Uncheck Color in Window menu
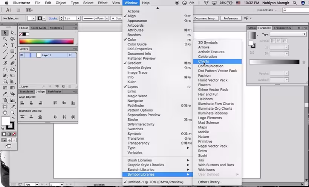 click(158, 39)
